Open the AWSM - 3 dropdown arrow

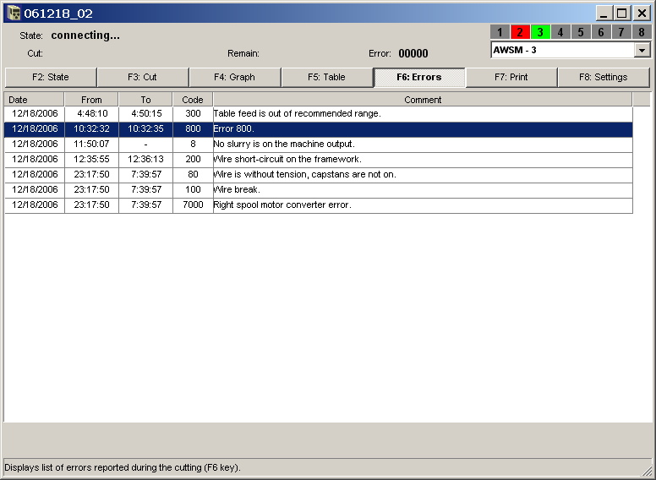(642, 51)
